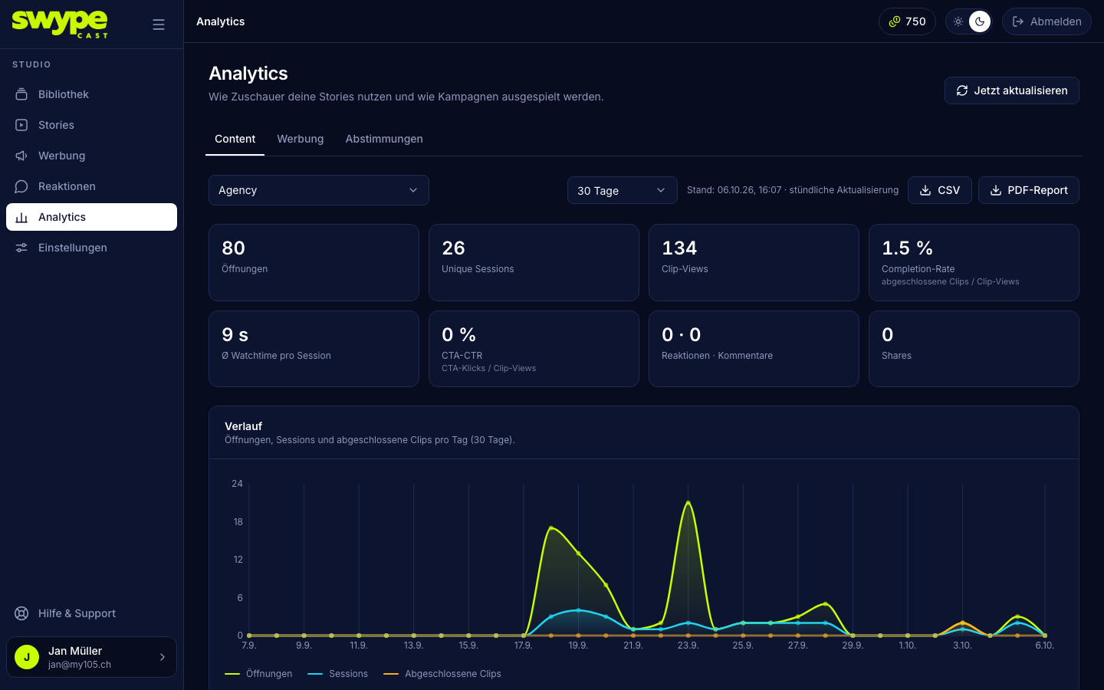The height and width of the screenshot is (690, 1104).
Task: Click the 0 % CTA-CTR card
Action: click(x=534, y=349)
